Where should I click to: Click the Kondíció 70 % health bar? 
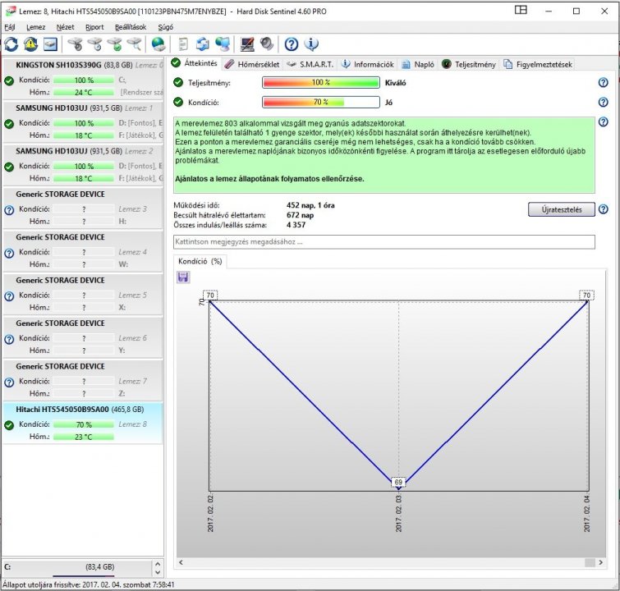coord(320,103)
